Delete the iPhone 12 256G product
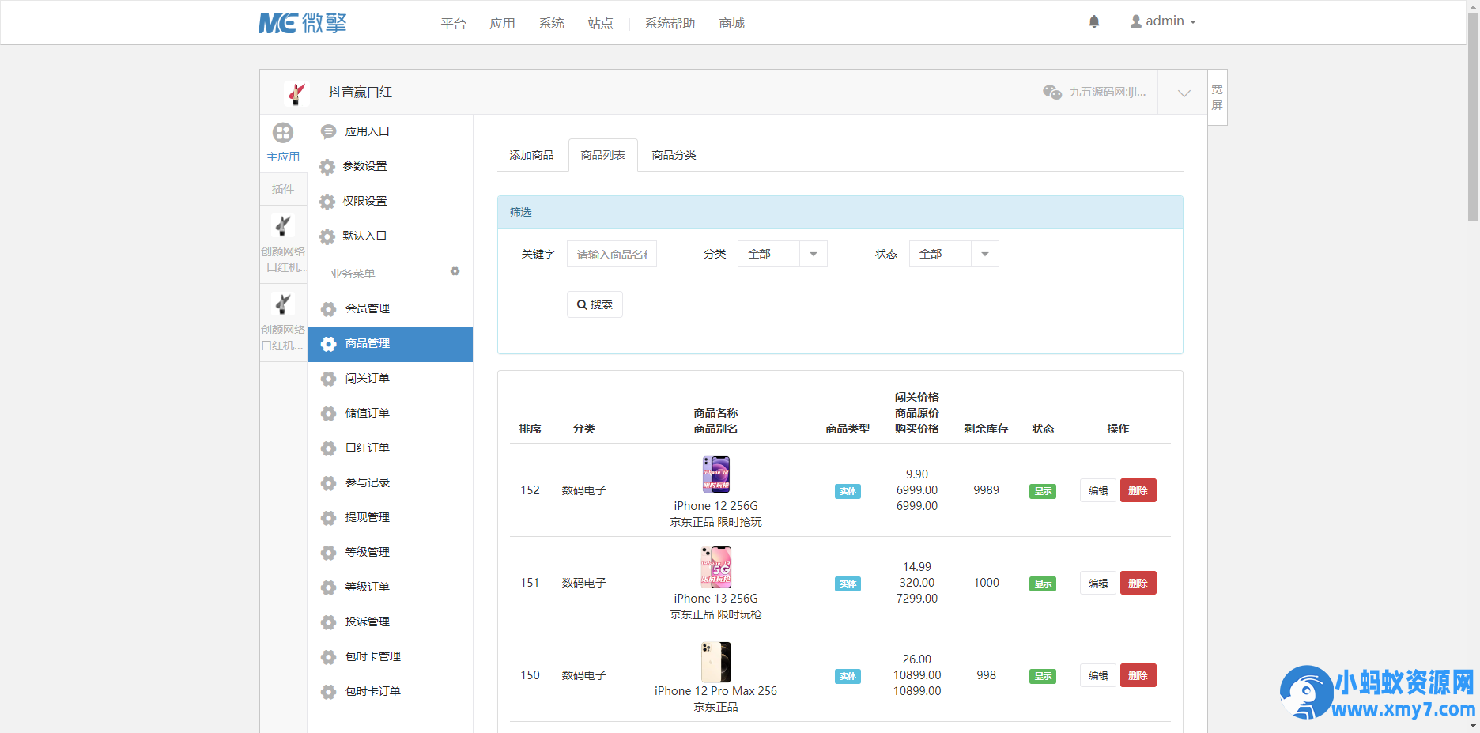Image resolution: width=1480 pixels, height=733 pixels. [1138, 490]
